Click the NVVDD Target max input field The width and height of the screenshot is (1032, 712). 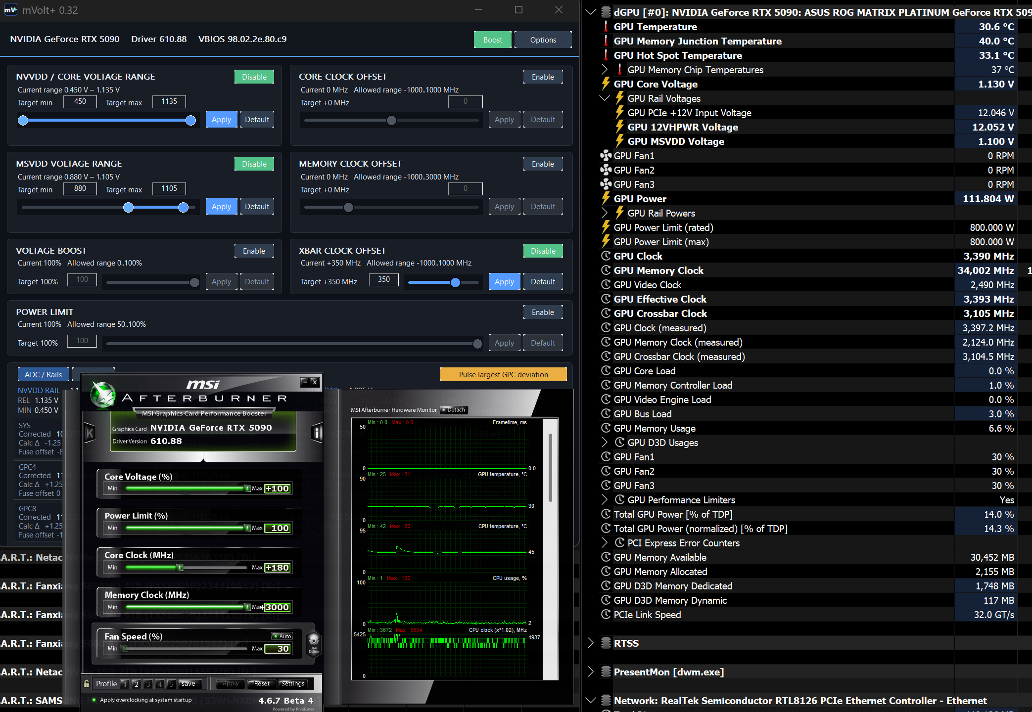coord(169,102)
